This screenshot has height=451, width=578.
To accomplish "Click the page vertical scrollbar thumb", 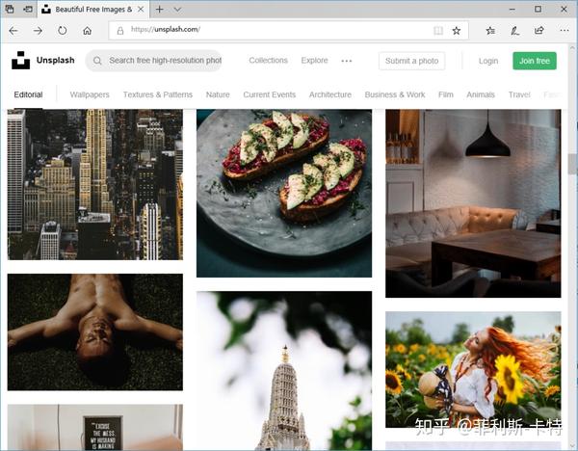I will 572,163.
